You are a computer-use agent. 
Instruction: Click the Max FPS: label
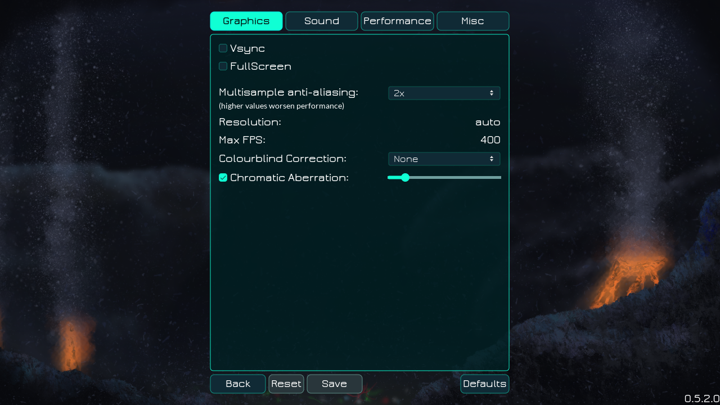pos(242,140)
